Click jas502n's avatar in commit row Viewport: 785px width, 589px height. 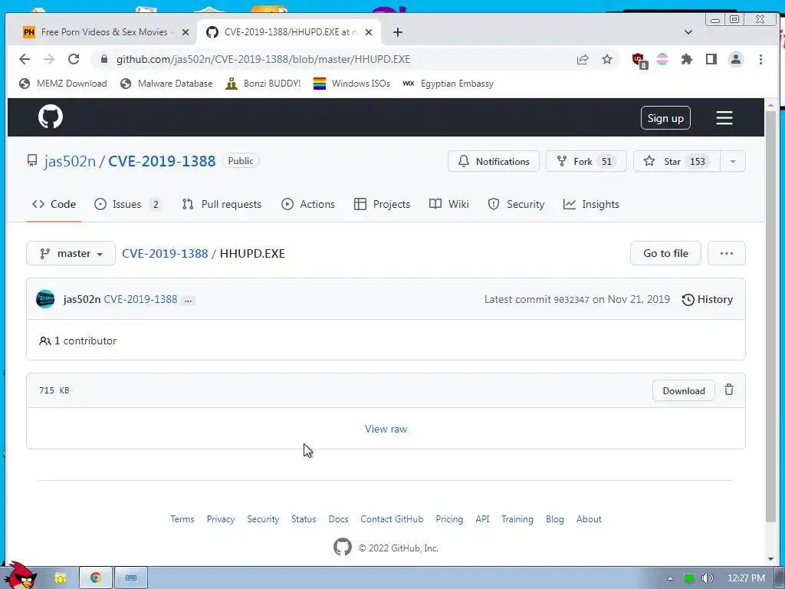pyautogui.click(x=45, y=299)
